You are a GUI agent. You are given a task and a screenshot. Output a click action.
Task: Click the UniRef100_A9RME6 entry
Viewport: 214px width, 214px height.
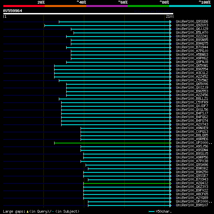click(x=192, y=139)
